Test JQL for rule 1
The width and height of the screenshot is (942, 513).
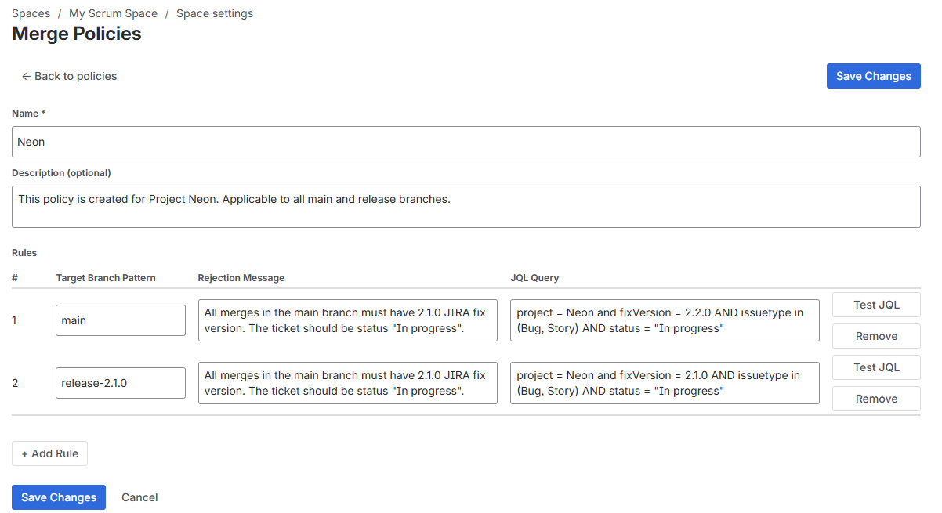(x=876, y=305)
